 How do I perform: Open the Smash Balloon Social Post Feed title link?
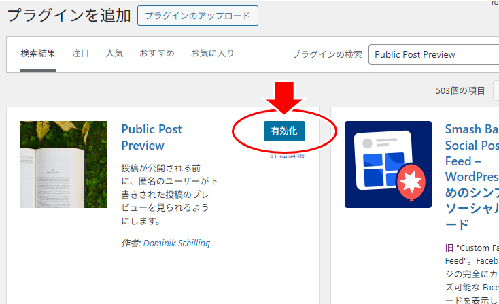472,176
